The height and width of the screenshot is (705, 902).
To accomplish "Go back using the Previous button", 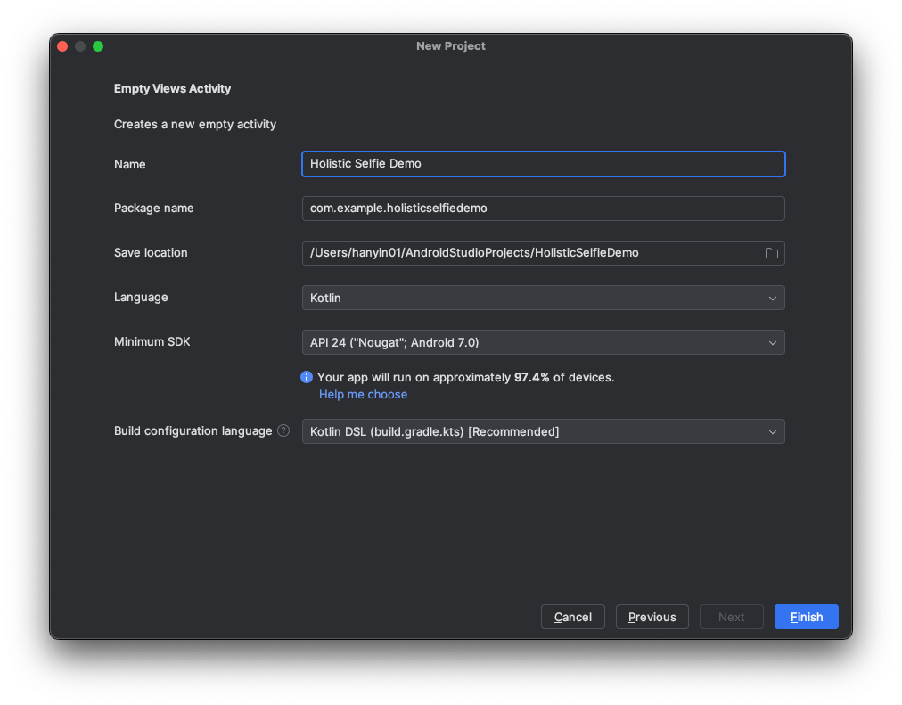I will pos(652,617).
